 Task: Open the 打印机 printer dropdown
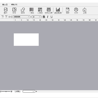point(29,91)
